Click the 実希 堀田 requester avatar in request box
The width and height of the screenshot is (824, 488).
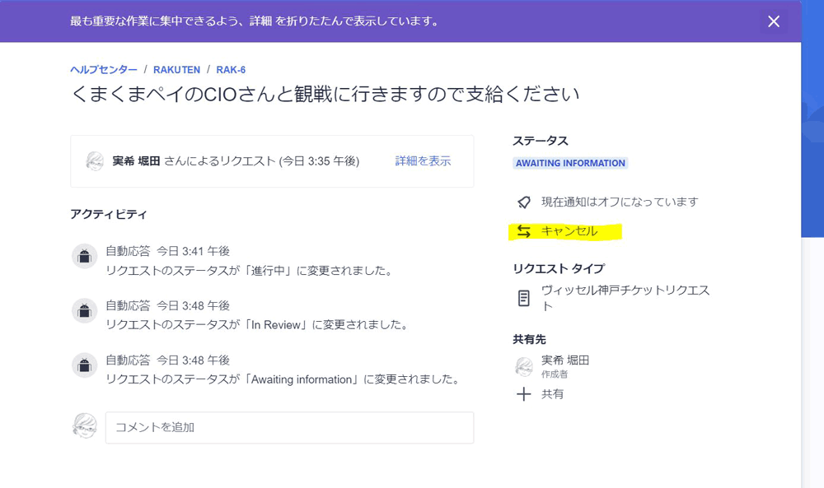95,161
